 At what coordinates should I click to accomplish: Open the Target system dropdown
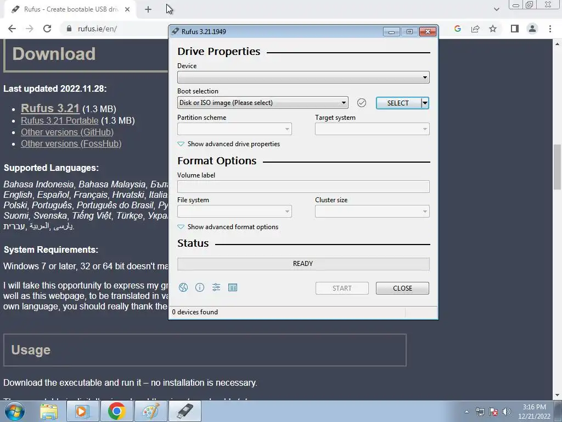372,129
